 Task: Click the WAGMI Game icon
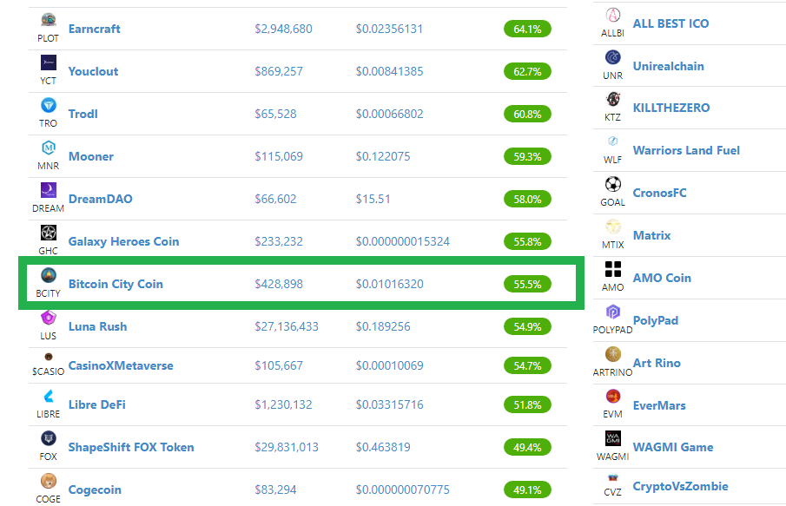(612, 439)
